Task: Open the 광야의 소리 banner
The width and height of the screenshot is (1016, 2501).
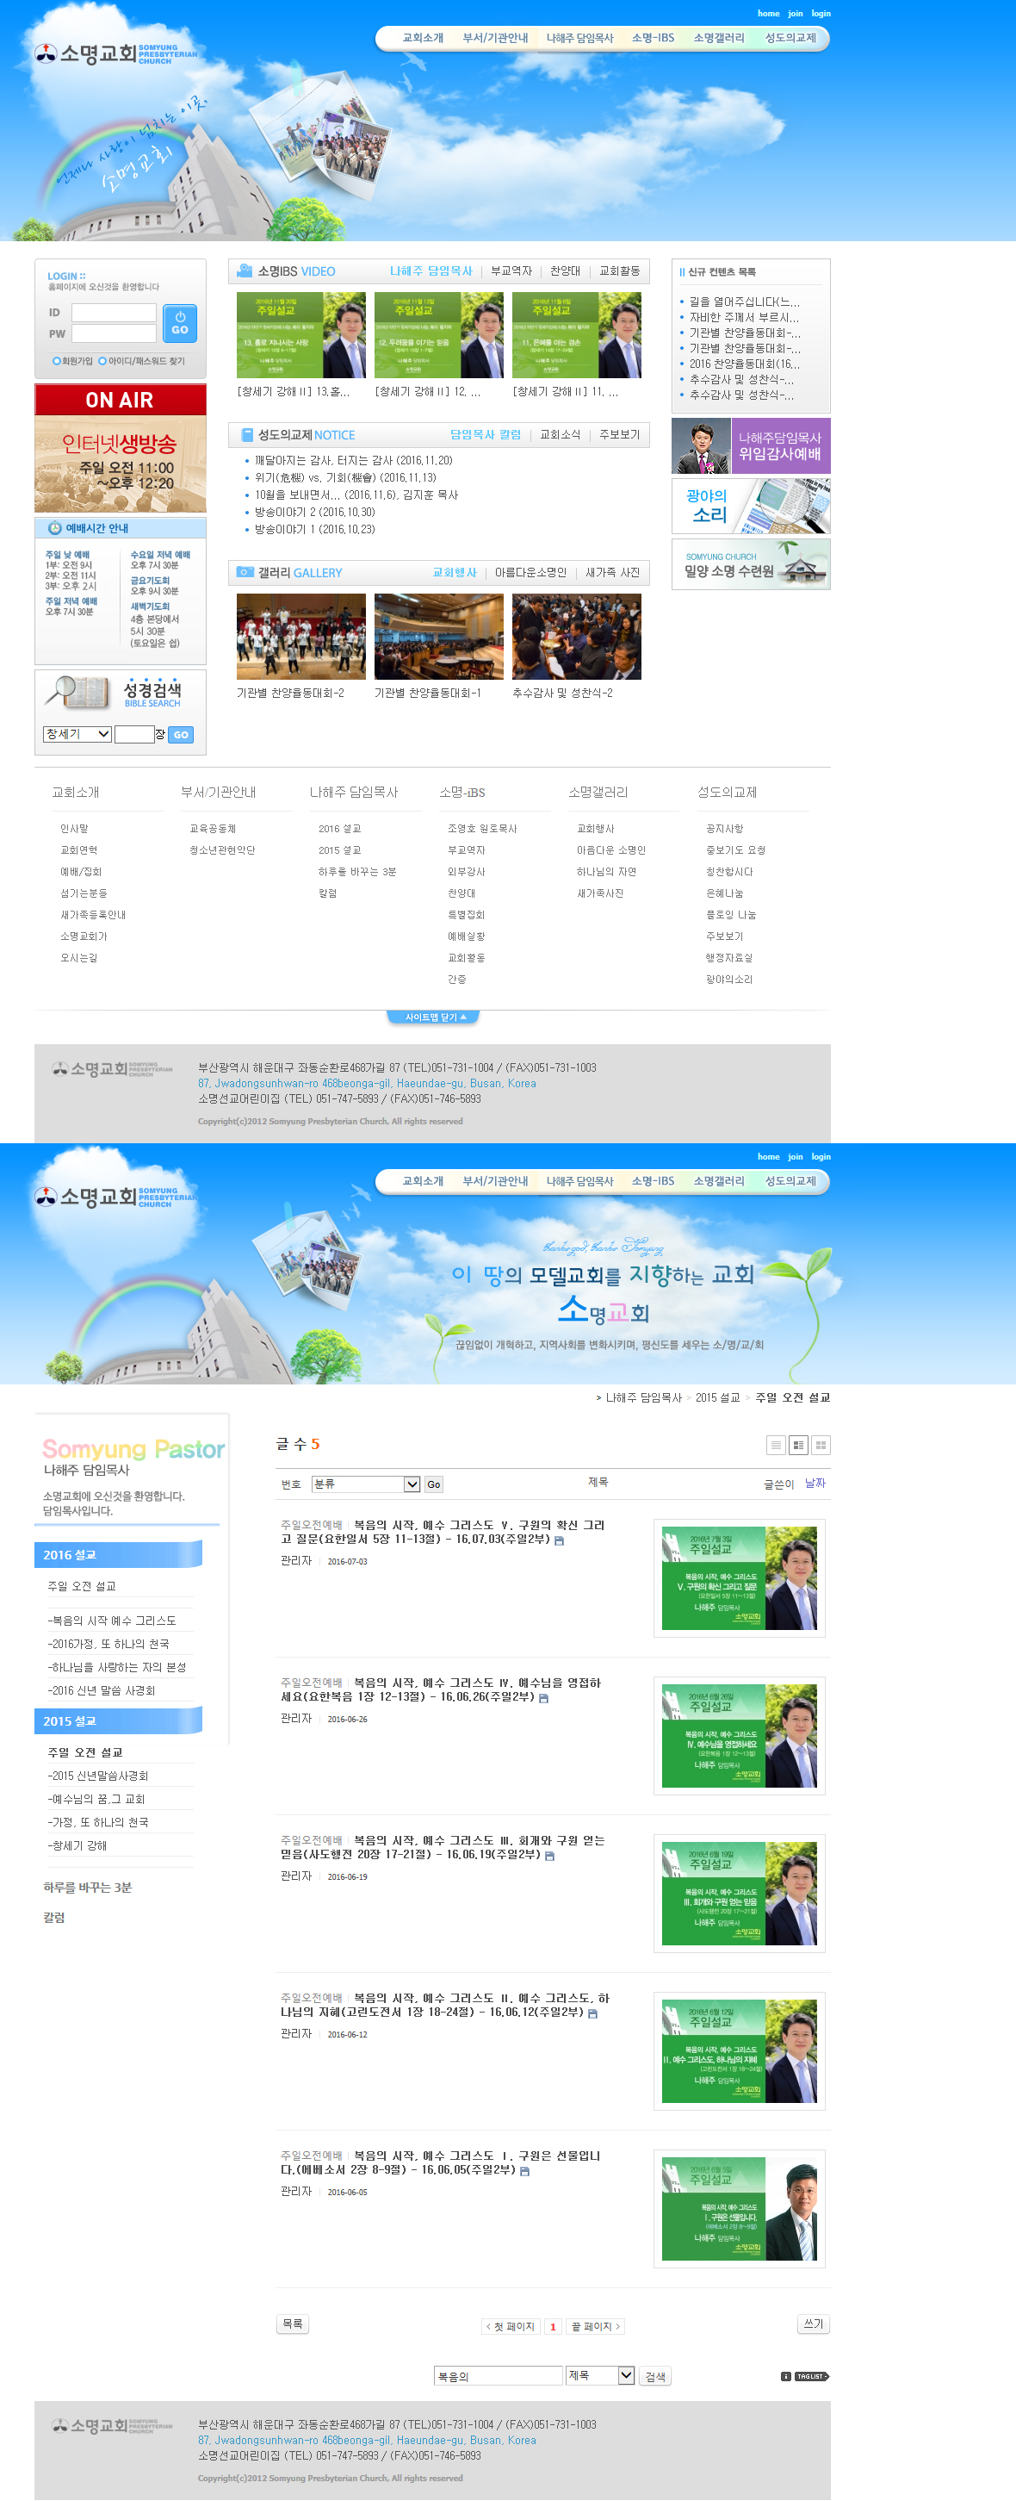Action: point(750,506)
